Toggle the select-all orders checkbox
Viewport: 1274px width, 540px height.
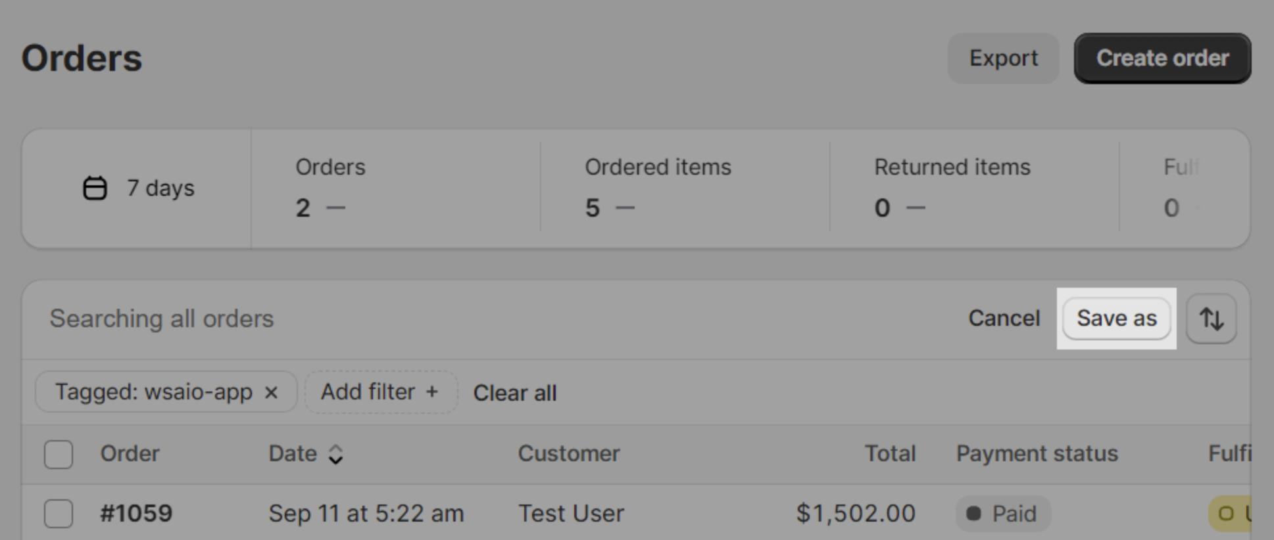point(59,454)
